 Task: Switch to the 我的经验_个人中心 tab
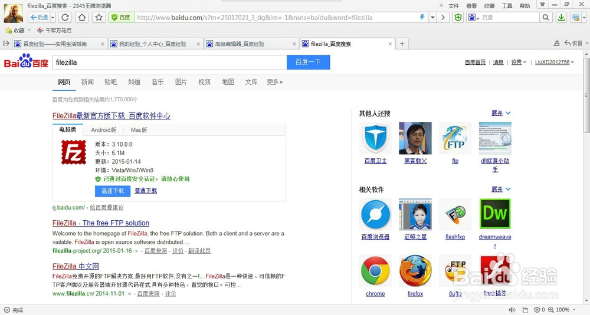(x=155, y=44)
